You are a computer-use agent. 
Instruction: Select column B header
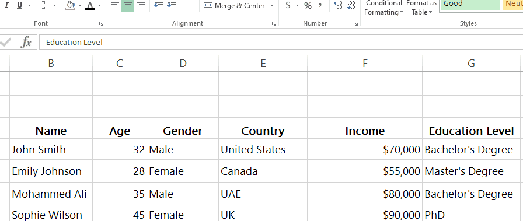(x=51, y=64)
